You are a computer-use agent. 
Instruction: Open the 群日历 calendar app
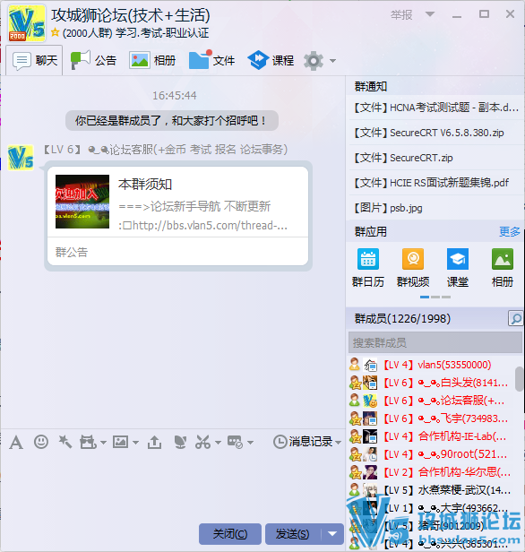368,268
